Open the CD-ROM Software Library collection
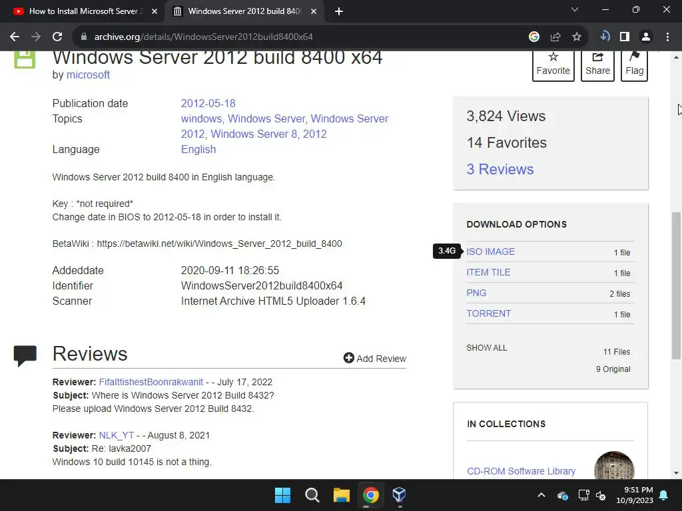 coord(521,471)
